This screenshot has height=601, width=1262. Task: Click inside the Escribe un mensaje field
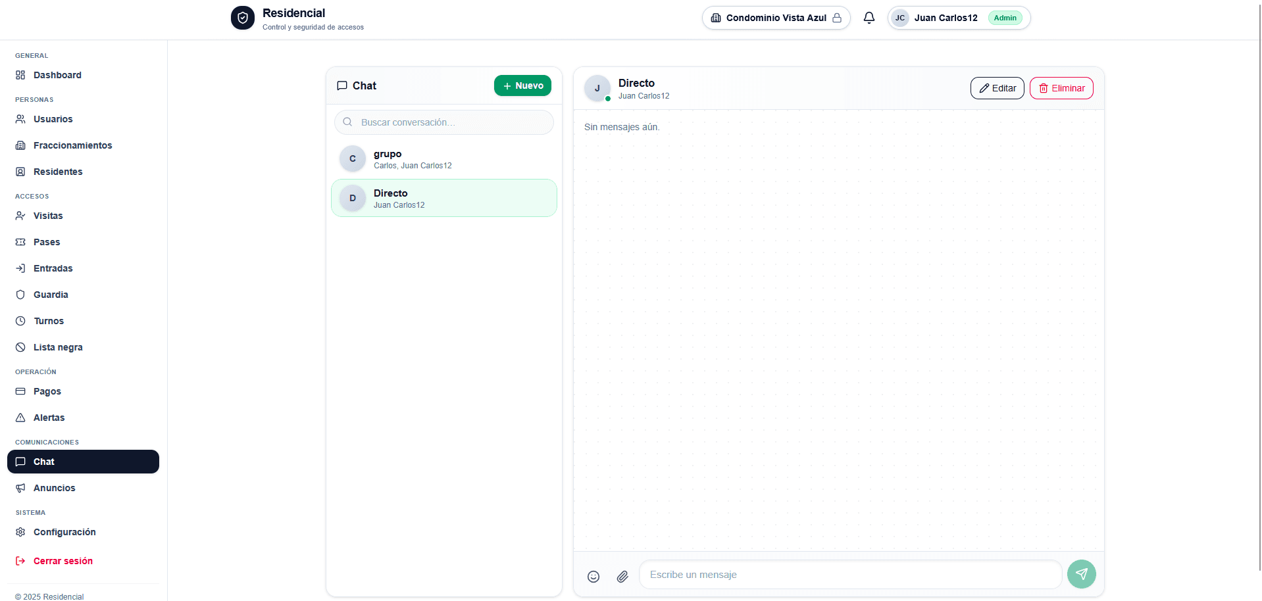849,574
